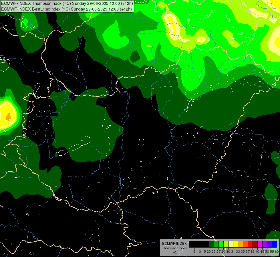The image size is (280, 257).
Task: Click the blue 55–60 legend swatch
Action: click(x=275, y=244)
